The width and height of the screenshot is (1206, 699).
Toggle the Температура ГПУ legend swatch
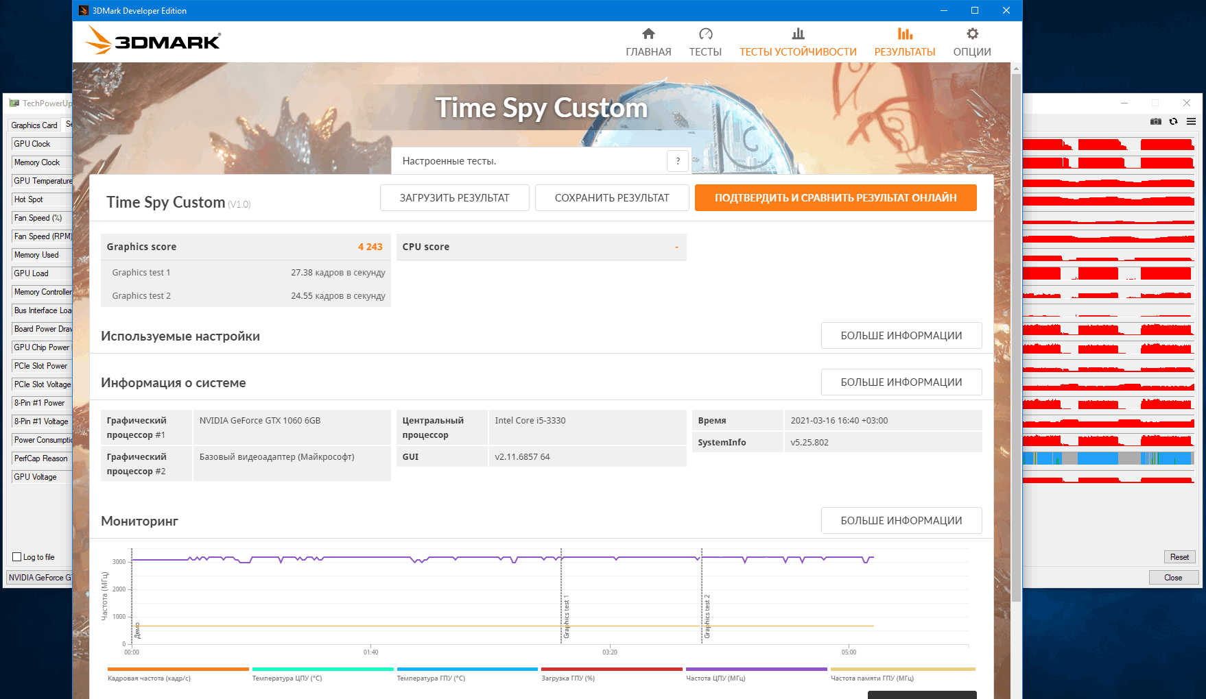(x=467, y=669)
